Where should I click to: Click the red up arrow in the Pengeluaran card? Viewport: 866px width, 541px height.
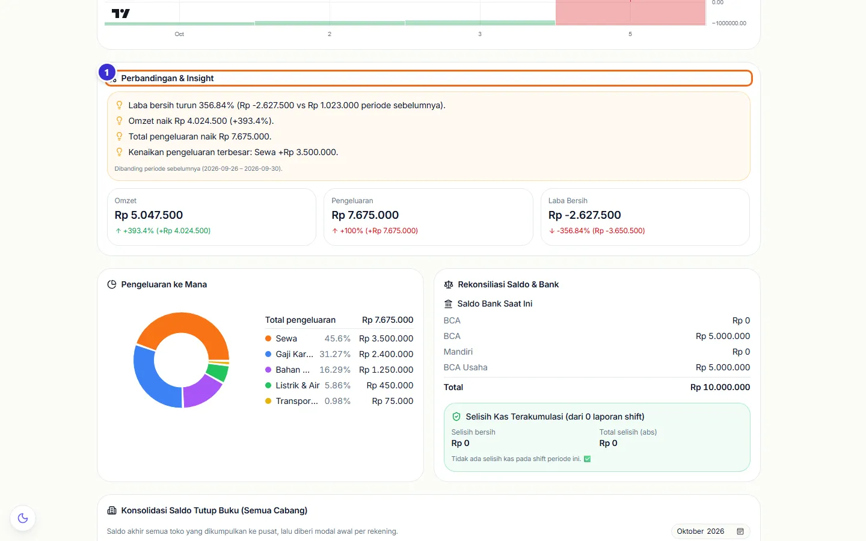point(335,231)
